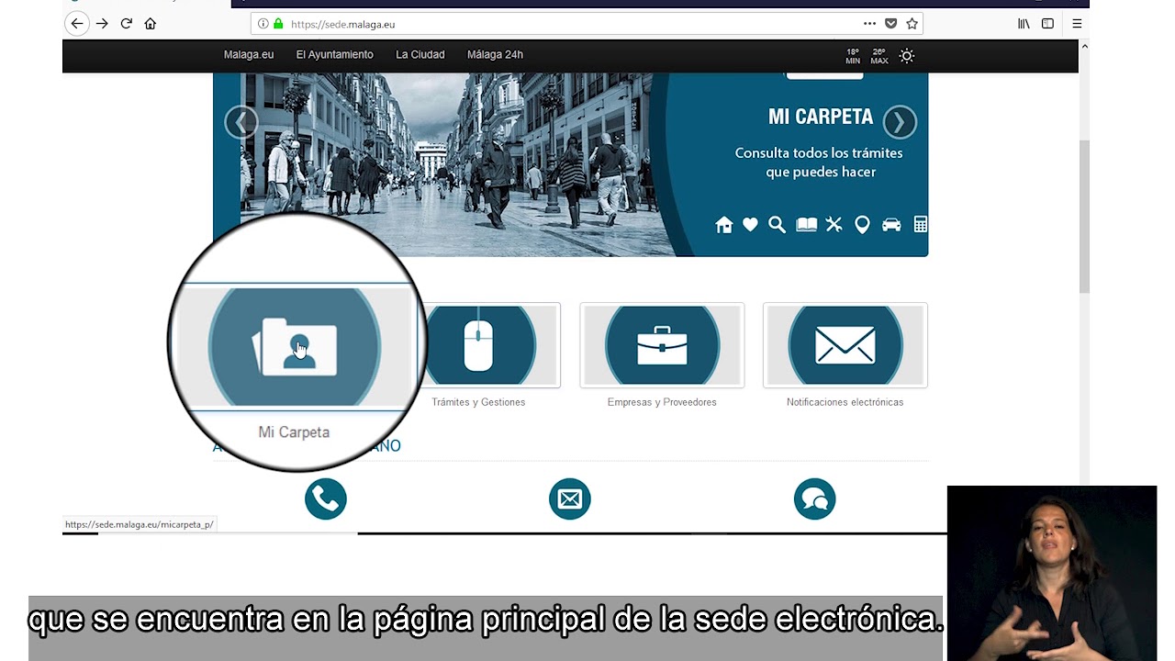Click the weather sun icon
Viewport: 1175px width, 661px height.
(x=906, y=56)
